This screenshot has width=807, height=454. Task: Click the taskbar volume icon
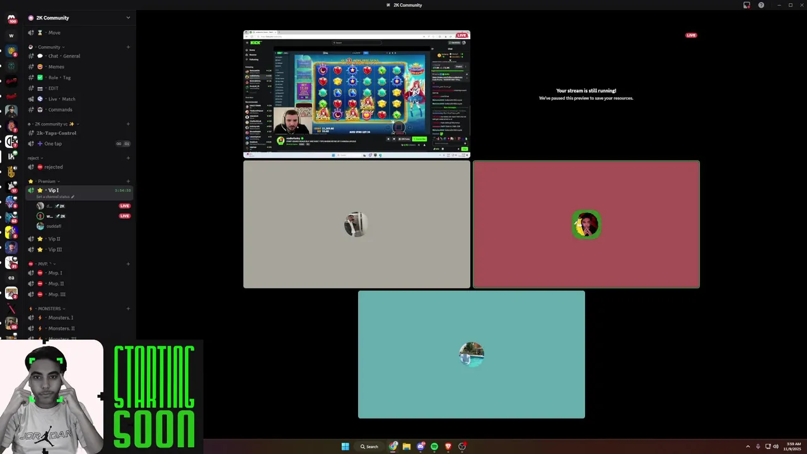pyautogui.click(x=775, y=446)
